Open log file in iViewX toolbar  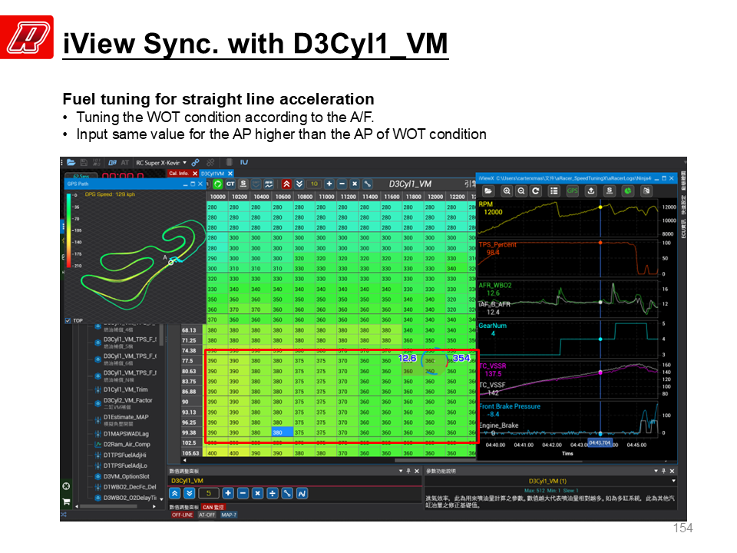tap(488, 191)
